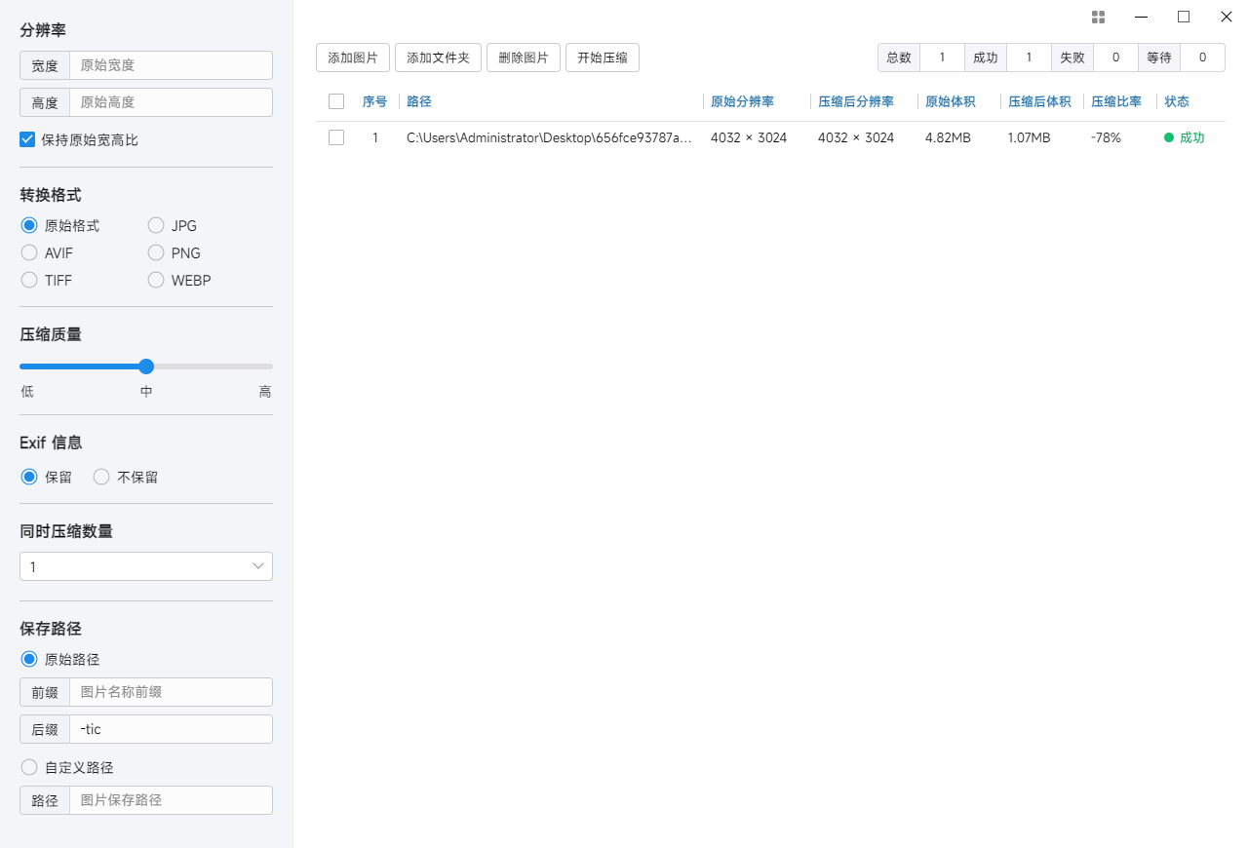1248x848 pixels.
Task: Select the WEBP format radio button
Action: tap(156, 280)
